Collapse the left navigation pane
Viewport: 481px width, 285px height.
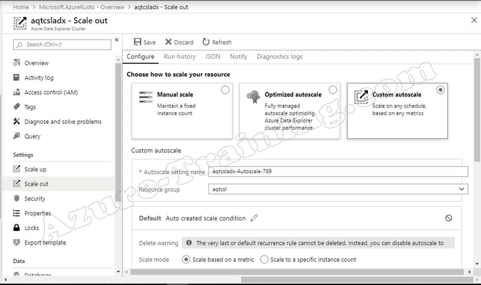(x=117, y=40)
